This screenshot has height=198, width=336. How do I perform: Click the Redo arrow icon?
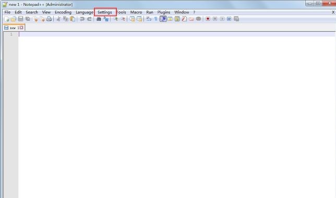coord(89,19)
